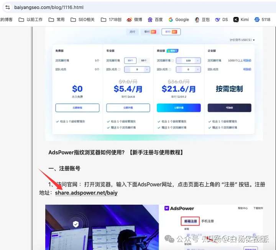
Task: Click the 年付 $64.8 annual price text
Action: 128,97
